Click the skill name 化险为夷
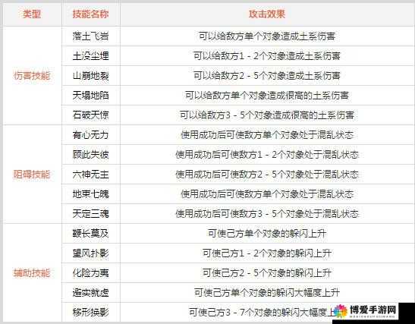The width and height of the screenshot is (415, 324). pyautogui.click(x=91, y=273)
